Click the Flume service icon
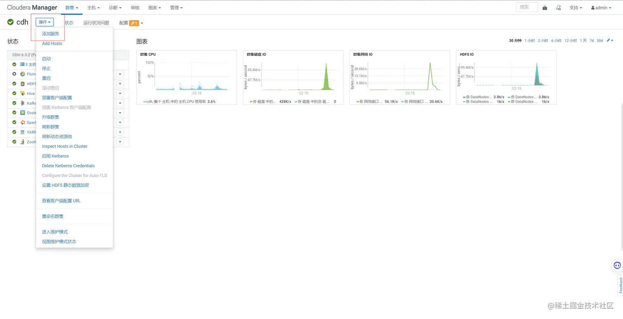The image size is (623, 319). tap(23, 74)
